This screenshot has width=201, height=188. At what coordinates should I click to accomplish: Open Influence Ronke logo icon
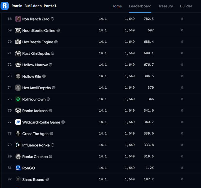(18, 145)
